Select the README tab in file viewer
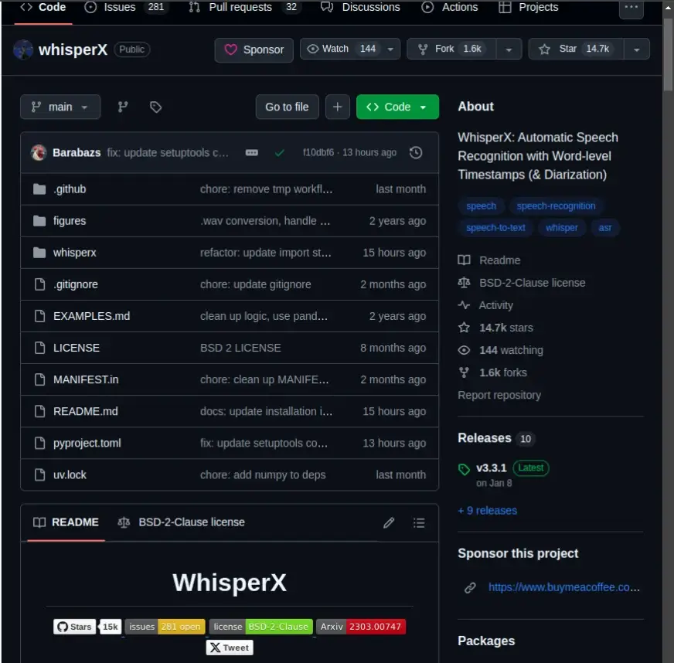This screenshot has width=674, height=663. [x=66, y=522]
